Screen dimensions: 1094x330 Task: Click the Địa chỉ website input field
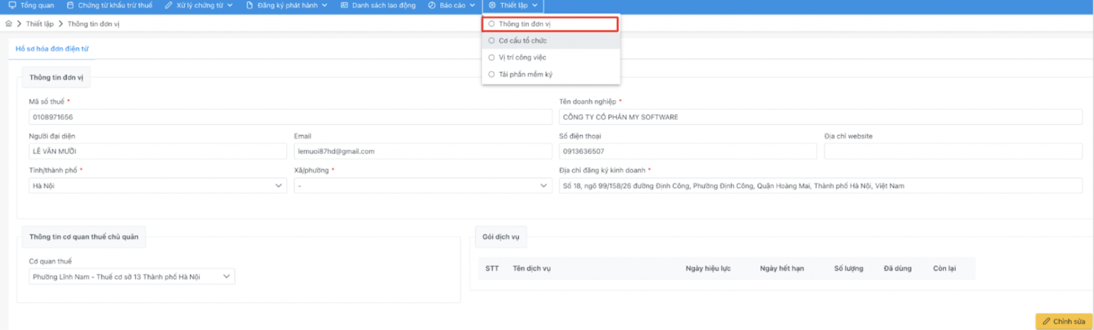click(x=952, y=151)
